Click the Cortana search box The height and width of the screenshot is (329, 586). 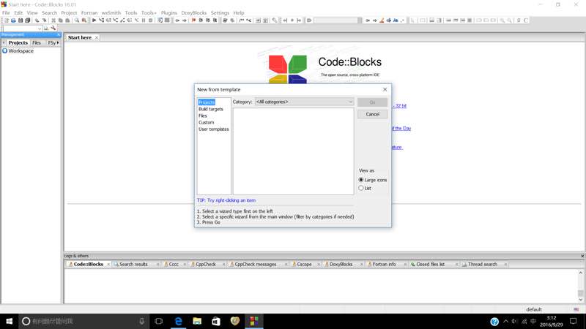tap(84, 321)
